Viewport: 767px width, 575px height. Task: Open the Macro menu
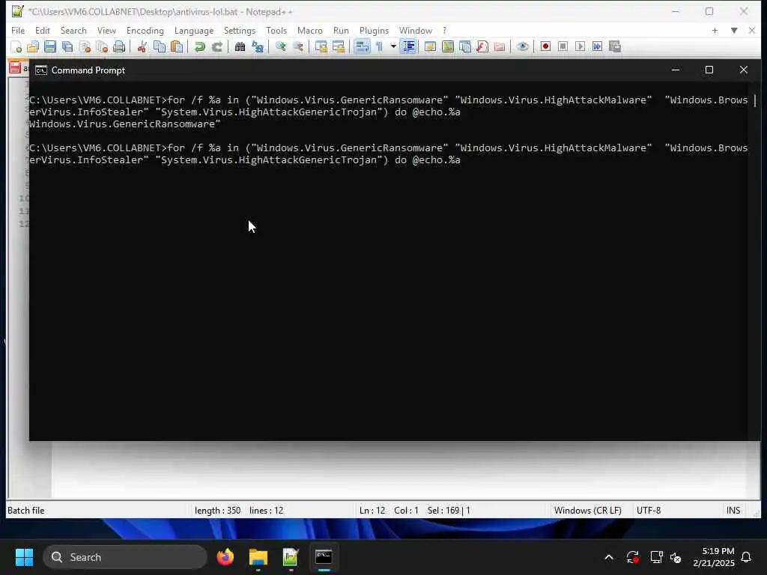(310, 30)
